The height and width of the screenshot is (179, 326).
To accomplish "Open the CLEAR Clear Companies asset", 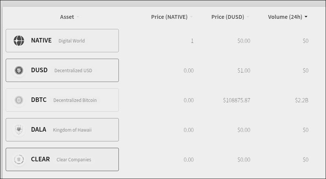I will [62, 159].
